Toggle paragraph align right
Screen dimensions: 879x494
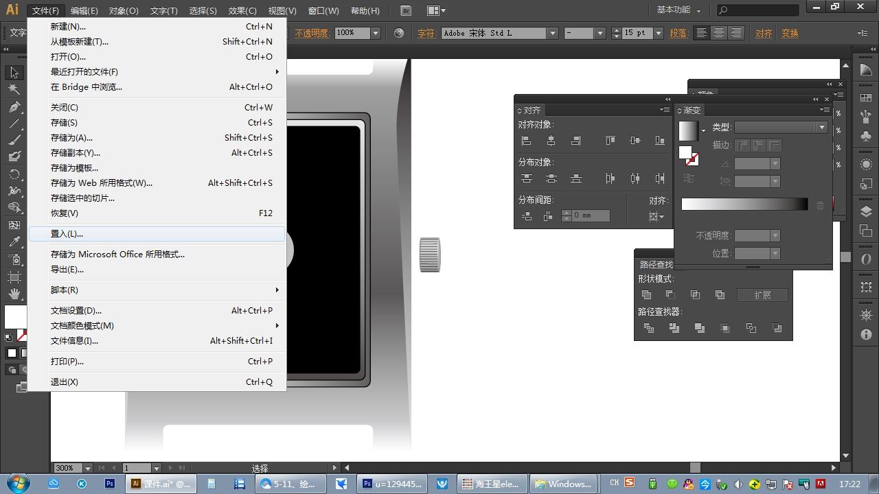[x=735, y=33]
